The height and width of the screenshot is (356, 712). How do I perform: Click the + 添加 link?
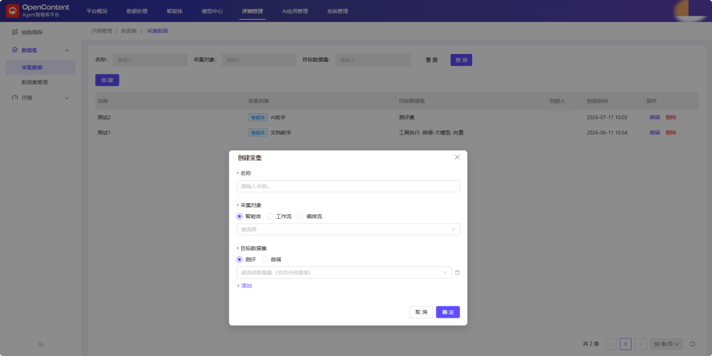(x=245, y=285)
